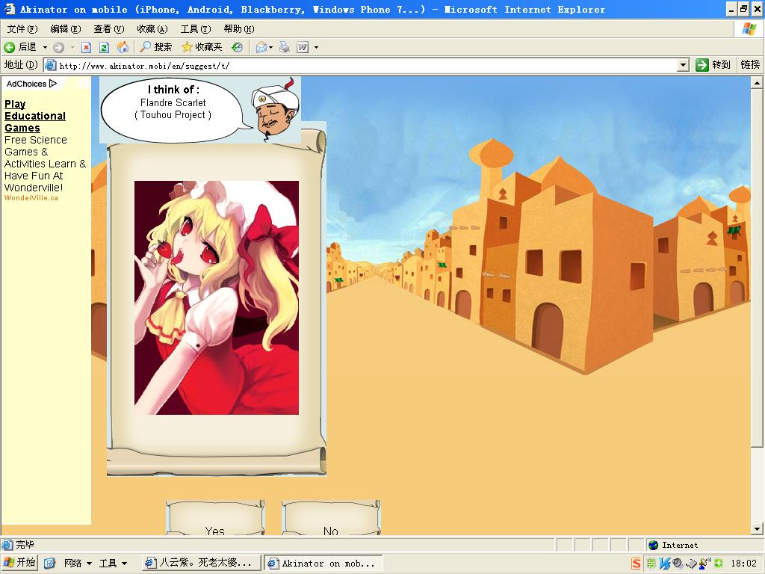Open the History clock icon in toolbar
The width and height of the screenshot is (765, 574).
237,47
